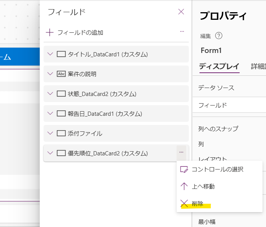This screenshot has width=266, height=227.
Task: Select 添付ファイル field text
Action: [85, 134]
